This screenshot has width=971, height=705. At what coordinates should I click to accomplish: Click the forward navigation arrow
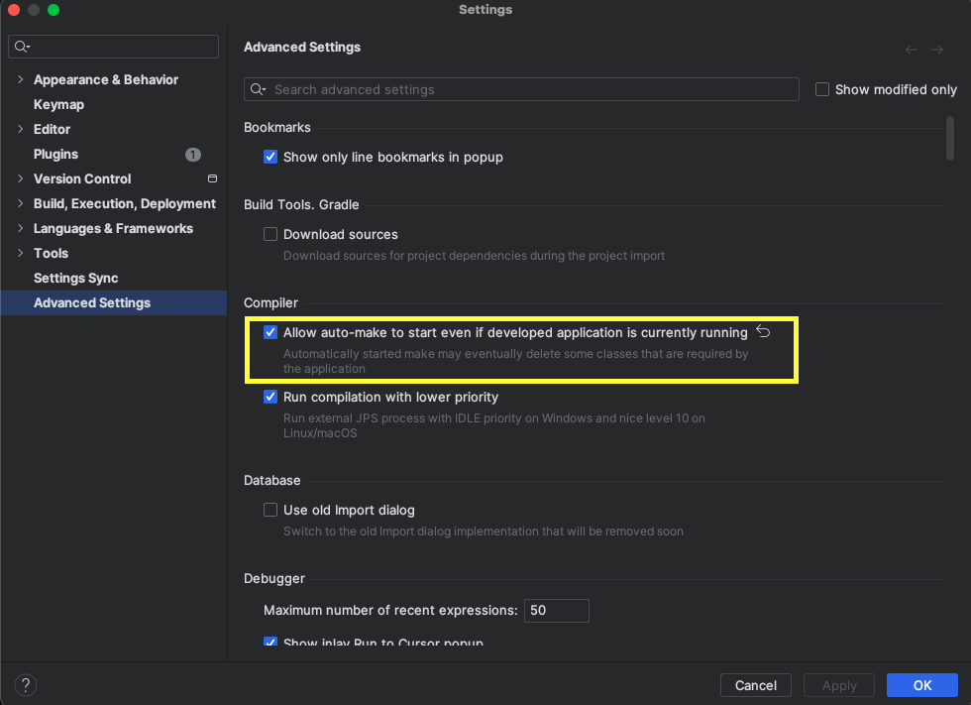(x=937, y=48)
